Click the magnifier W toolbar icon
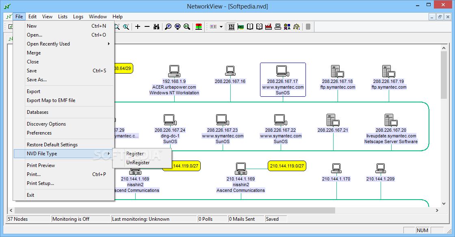Image resolution: width=455 pixels, height=237 pixels. 178,27
